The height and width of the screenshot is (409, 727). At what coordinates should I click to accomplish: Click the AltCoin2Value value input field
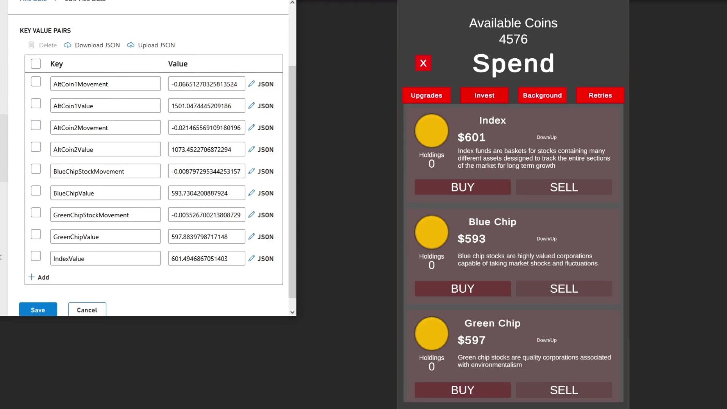206,150
